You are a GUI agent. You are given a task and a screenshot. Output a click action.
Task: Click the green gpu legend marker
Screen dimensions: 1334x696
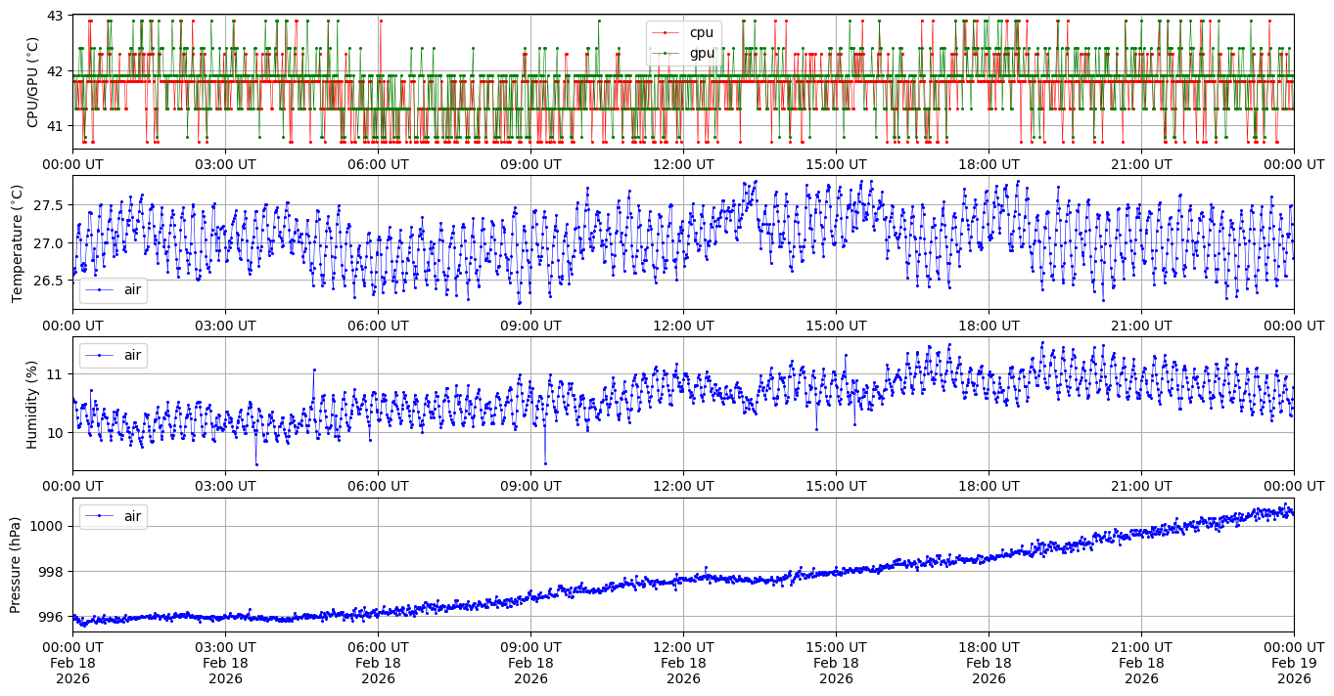pyautogui.click(x=667, y=53)
